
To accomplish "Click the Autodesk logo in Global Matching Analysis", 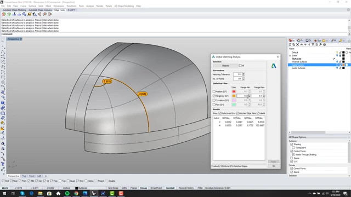I will [274, 66].
